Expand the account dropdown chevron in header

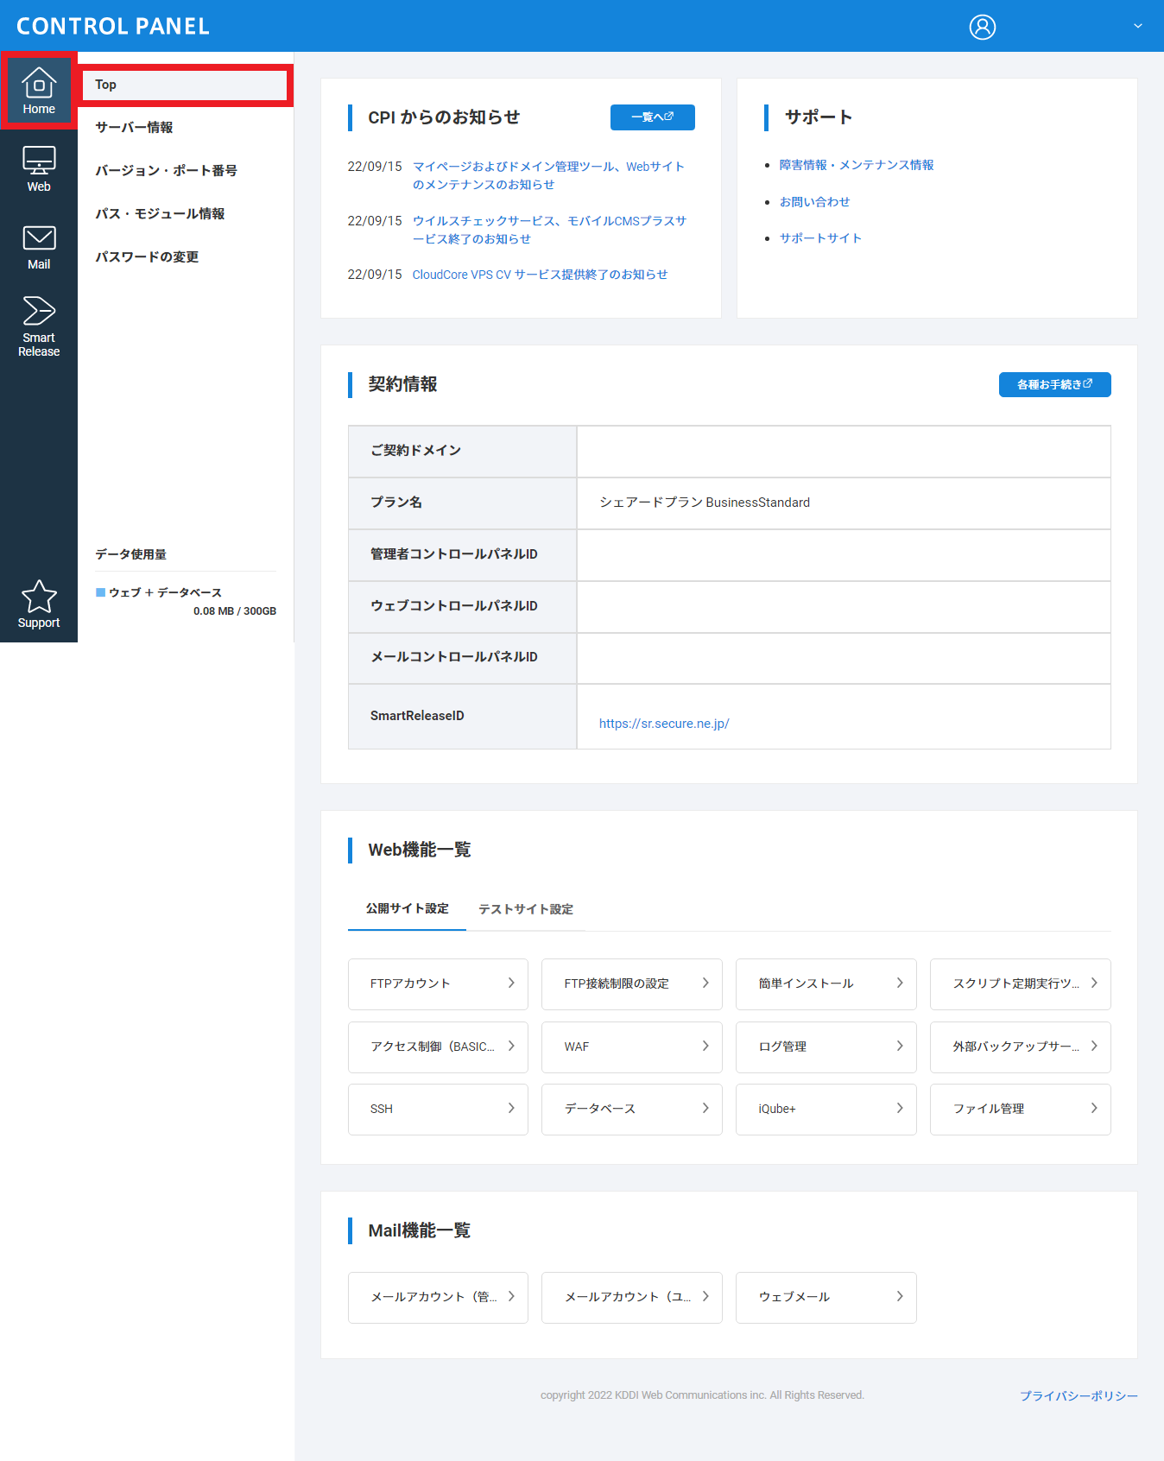tap(1137, 26)
